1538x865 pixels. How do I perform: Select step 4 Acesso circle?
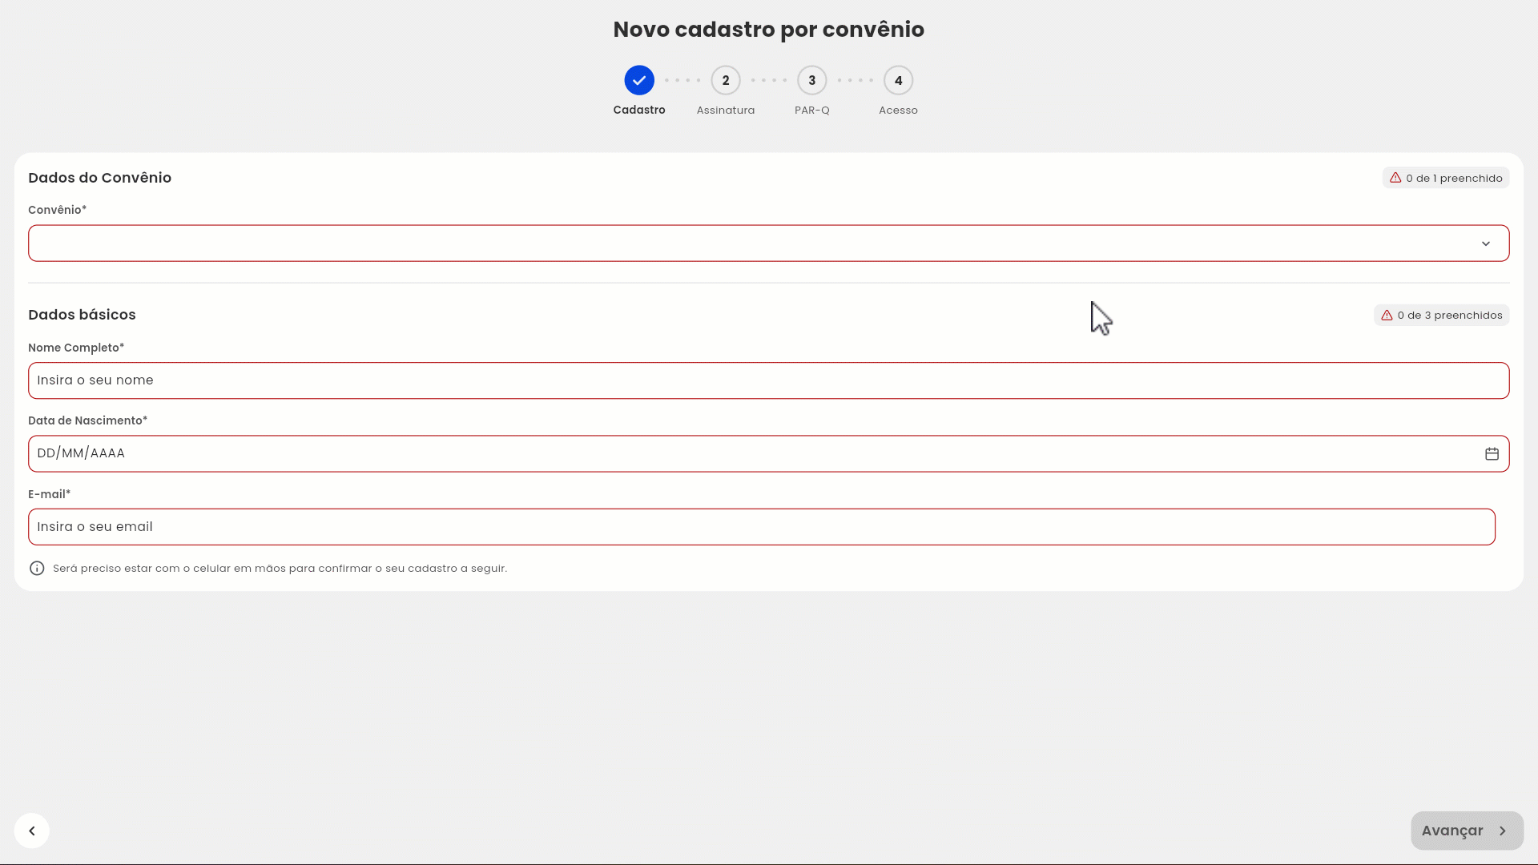[x=898, y=80]
